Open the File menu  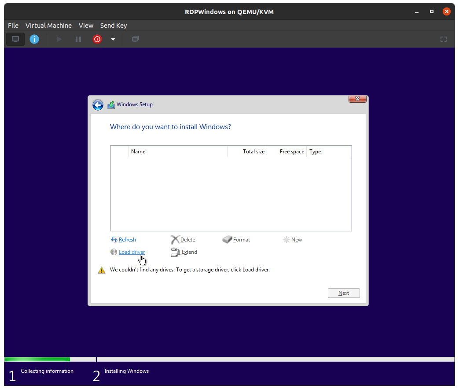tap(13, 26)
